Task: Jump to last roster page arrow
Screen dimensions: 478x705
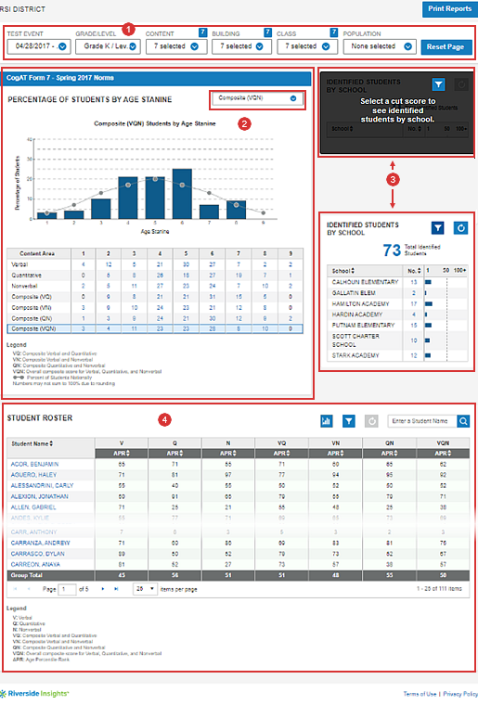Action: pyautogui.click(x=116, y=589)
